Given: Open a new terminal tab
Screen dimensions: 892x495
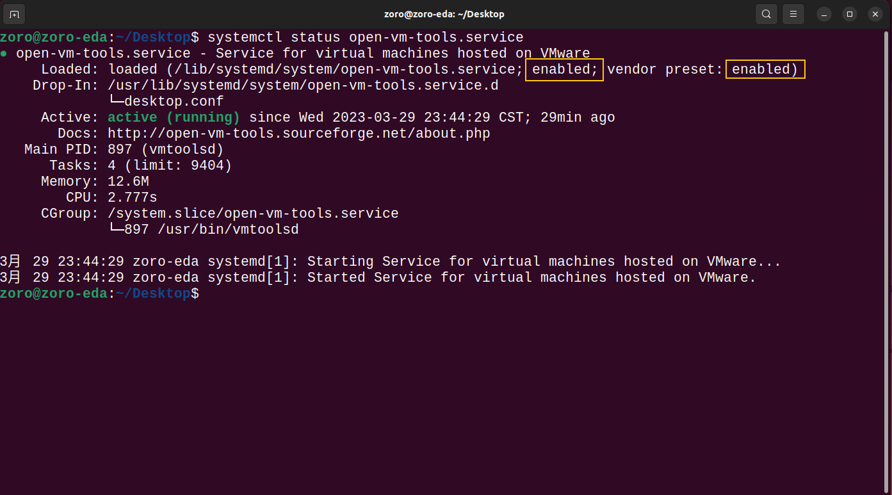Looking at the screenshot, I should (14, 14).
